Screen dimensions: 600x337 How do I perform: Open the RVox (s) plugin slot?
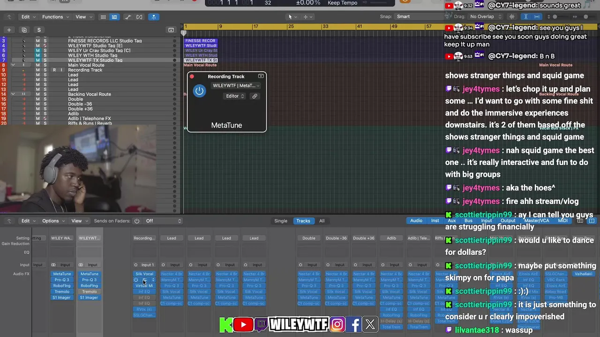coord(144,309)
